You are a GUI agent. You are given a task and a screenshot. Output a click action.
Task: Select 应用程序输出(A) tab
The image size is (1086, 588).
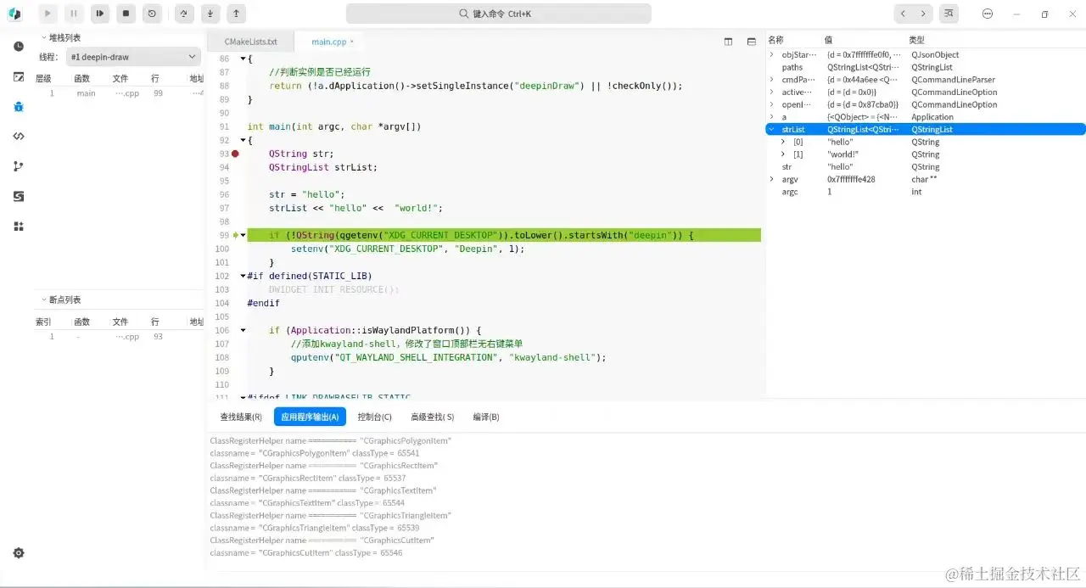310,417
